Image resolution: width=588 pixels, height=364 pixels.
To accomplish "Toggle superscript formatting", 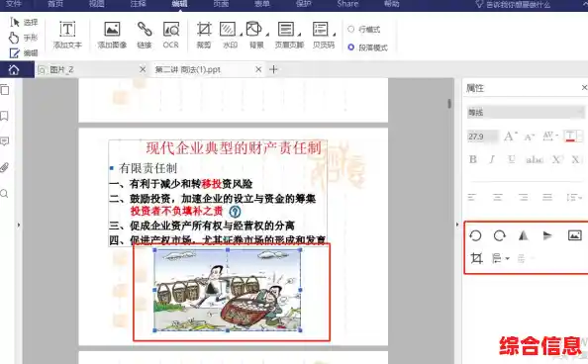I will coord(557,159).
